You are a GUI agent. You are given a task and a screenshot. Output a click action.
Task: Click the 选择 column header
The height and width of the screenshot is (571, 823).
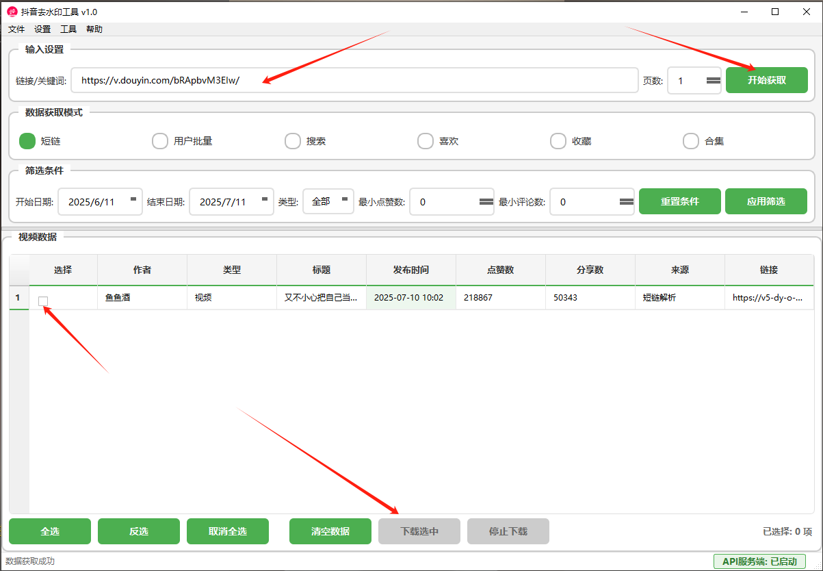coord(63,270)
